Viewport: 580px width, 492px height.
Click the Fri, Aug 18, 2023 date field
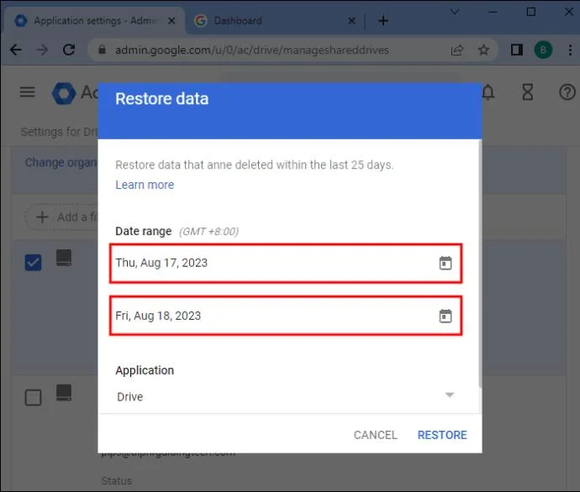(286, 316)
